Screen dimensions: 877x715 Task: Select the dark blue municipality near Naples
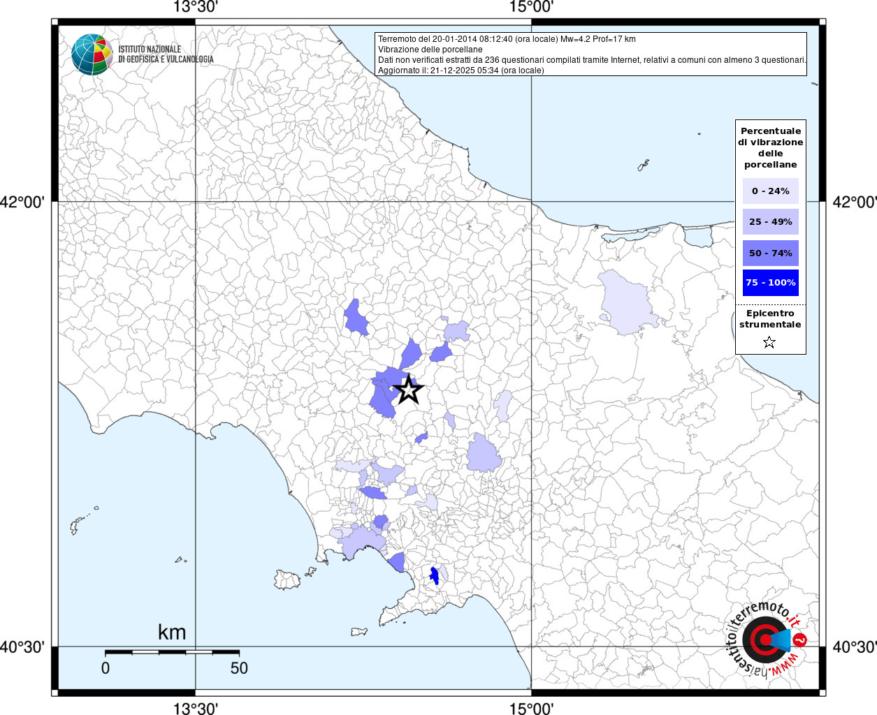[x=434, y=576]
